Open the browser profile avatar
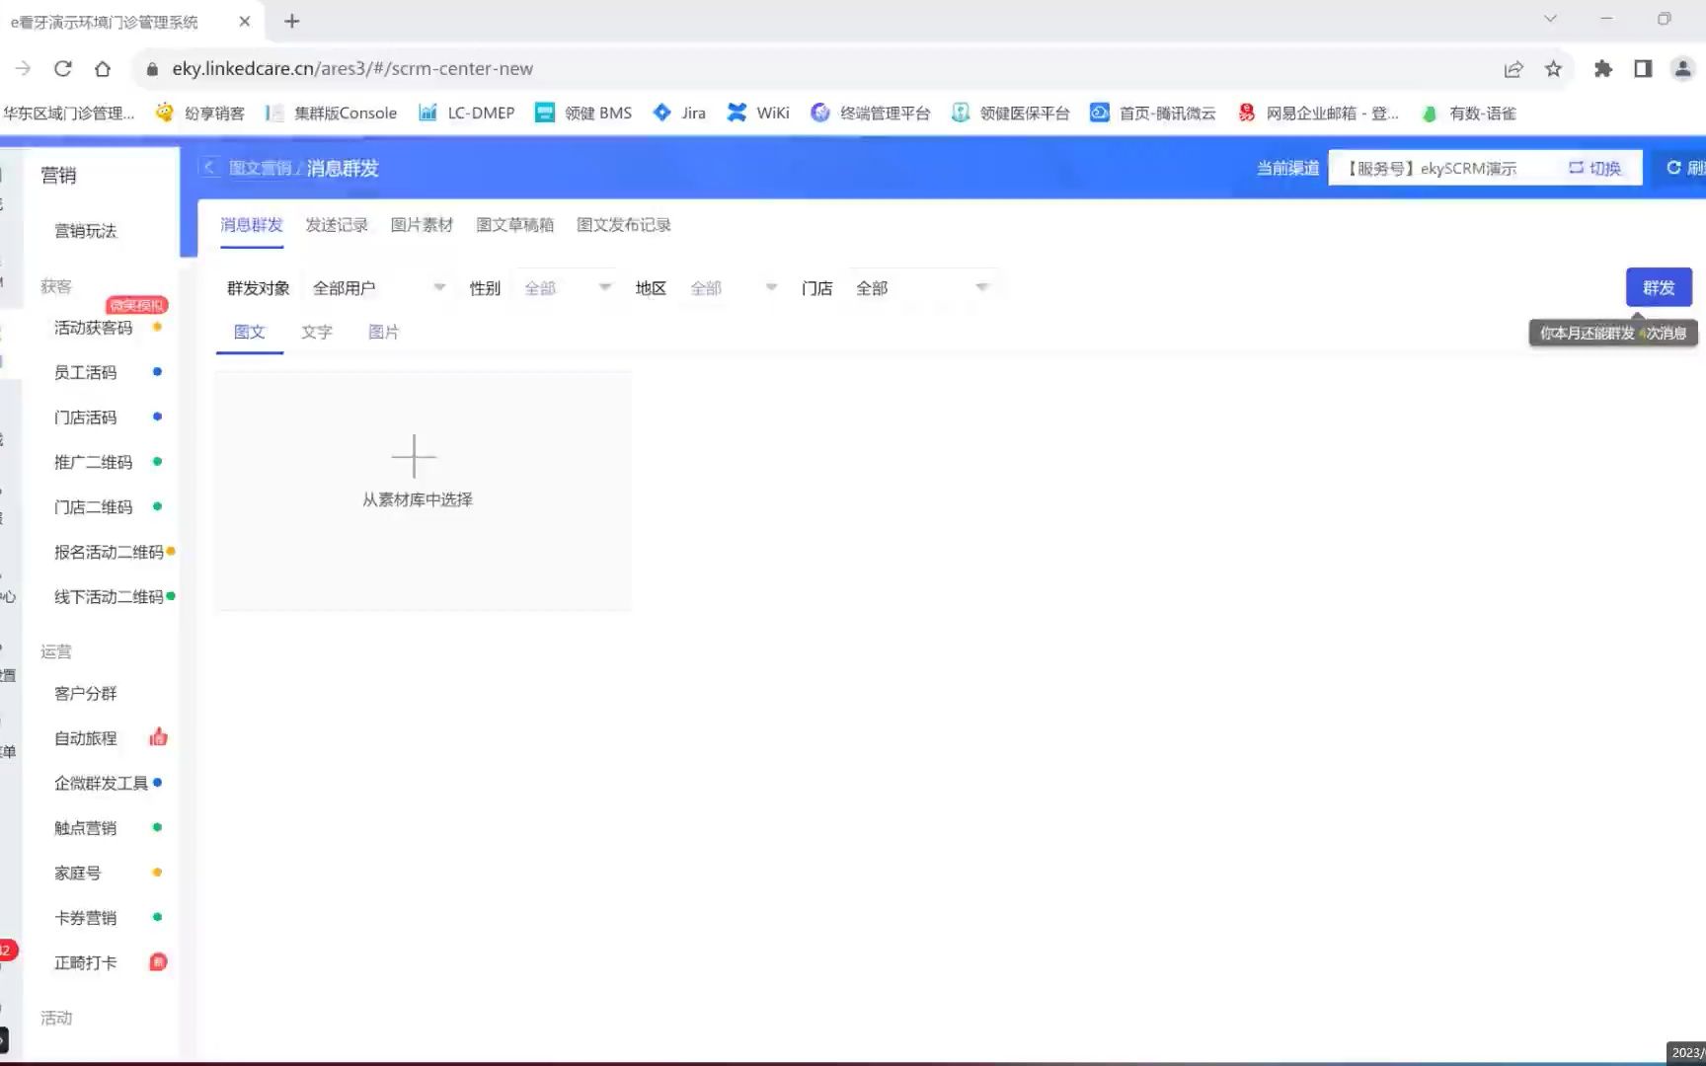This screenshot has width=1706, height=1066. coord(1682,68)
